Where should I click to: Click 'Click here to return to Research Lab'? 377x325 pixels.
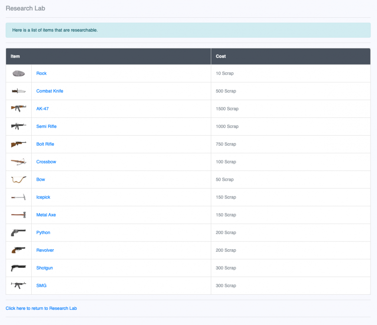(x=41, y=309)
